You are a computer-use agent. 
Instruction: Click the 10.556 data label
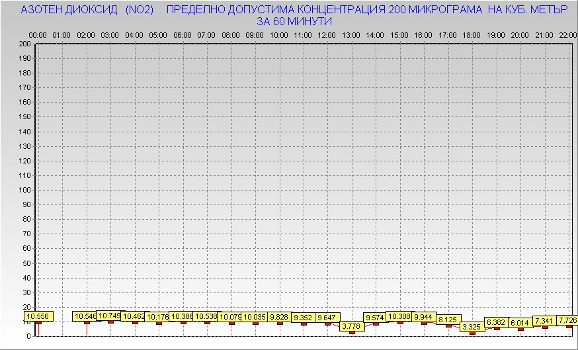pyautogui.click(x=37, y=317)
